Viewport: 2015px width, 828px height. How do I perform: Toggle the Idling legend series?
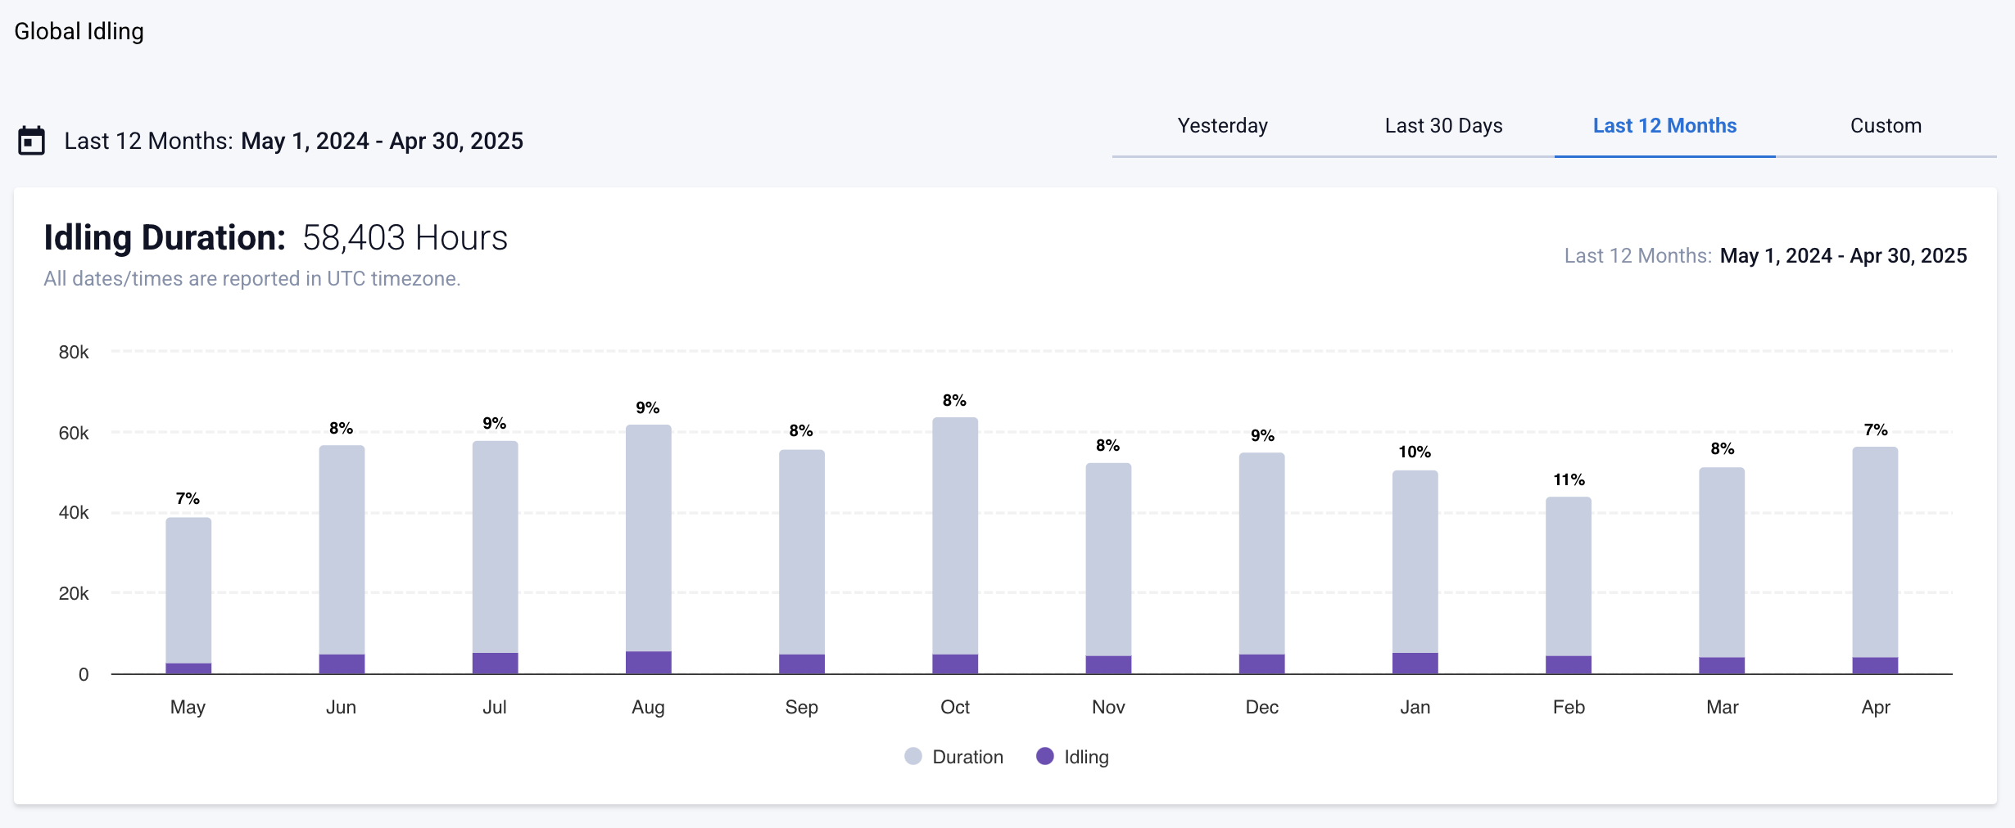click(1086, 757)
